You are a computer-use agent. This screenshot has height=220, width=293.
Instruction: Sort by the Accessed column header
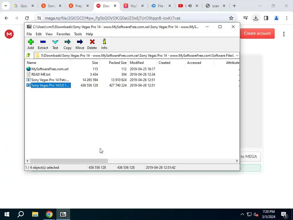pyautogui.click(x=199, y=63)
